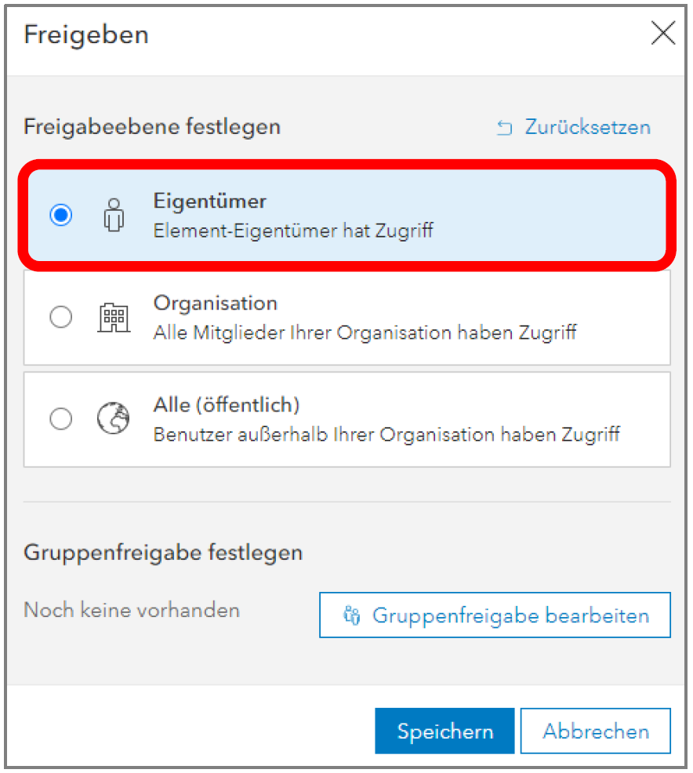Click the group icon in Gruppenfreigabe button

point(352,615)
